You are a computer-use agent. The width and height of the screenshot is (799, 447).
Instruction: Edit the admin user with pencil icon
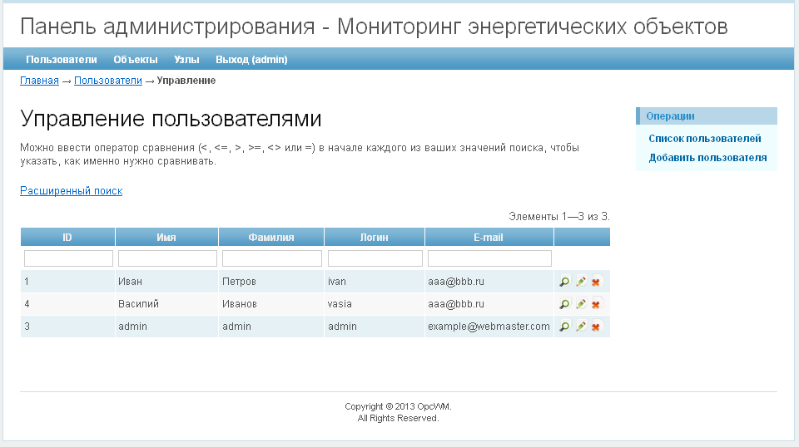580,326
